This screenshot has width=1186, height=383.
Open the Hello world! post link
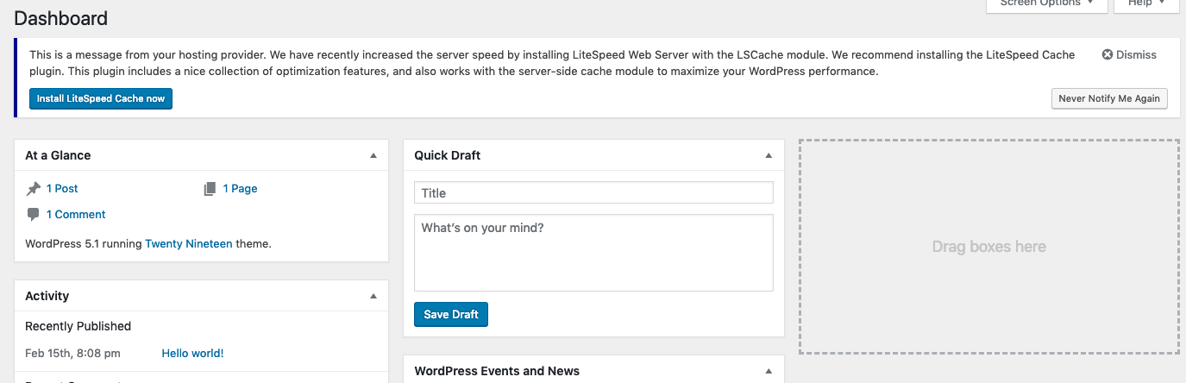(x=192, y=354)
